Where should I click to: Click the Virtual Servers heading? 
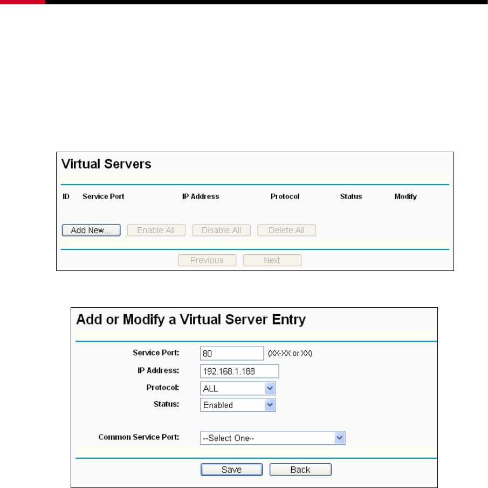(x=106, y=164)
